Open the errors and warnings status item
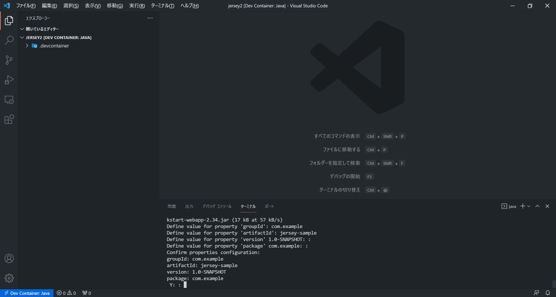Image resolution: width=556 pixels, height=297 pixels. [66, 293]
